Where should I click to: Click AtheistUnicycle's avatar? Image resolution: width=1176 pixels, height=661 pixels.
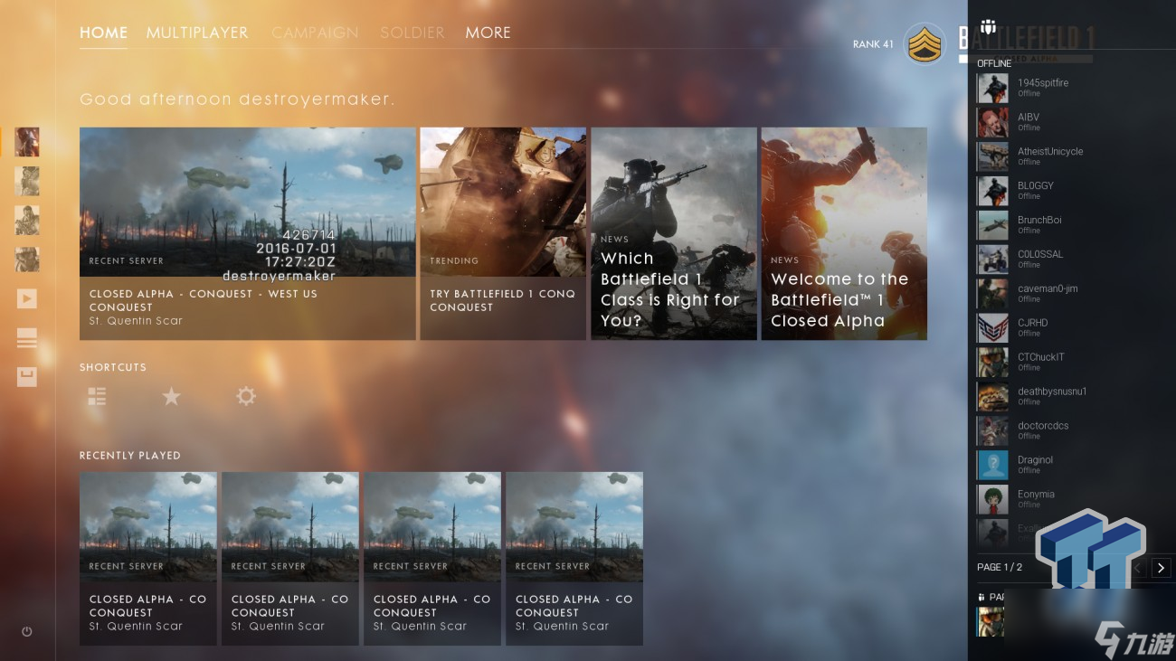992,156
